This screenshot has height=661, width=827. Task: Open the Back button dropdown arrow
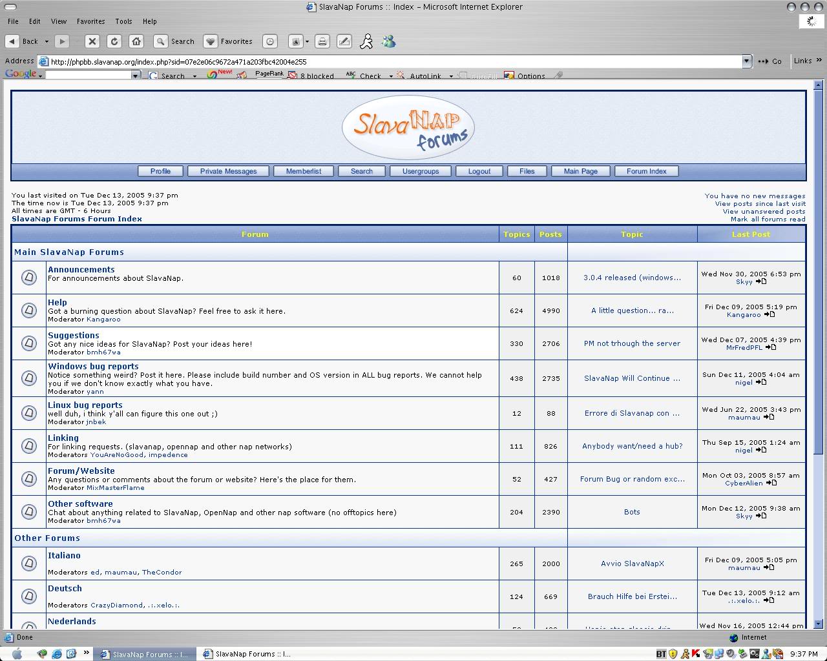tap(47, 41)
